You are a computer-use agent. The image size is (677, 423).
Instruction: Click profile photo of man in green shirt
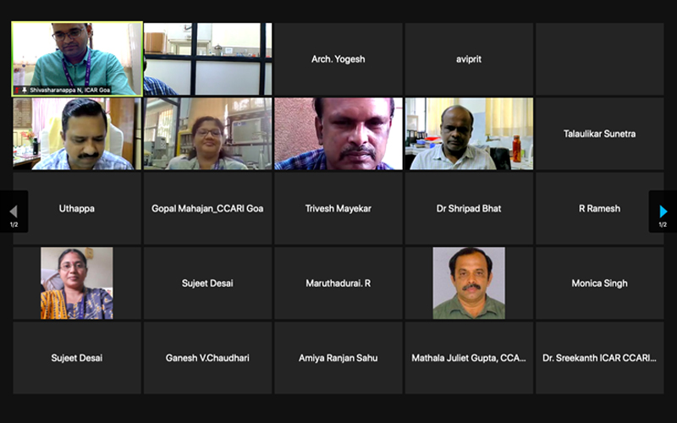(x=469, y=283)
